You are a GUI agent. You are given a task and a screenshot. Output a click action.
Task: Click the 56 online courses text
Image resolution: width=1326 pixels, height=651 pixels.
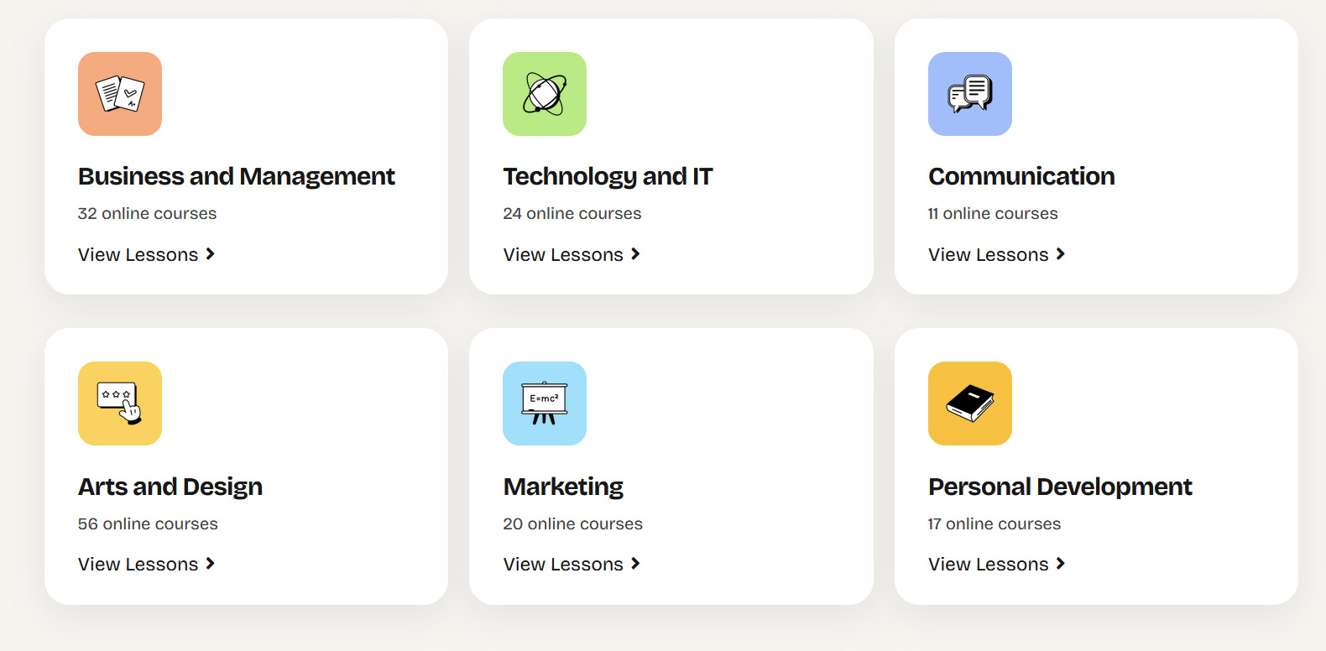point(148,524)
